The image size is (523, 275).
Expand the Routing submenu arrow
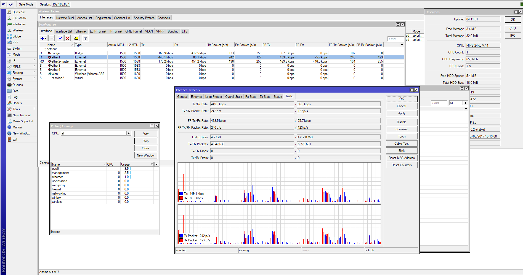click(34, 72)
